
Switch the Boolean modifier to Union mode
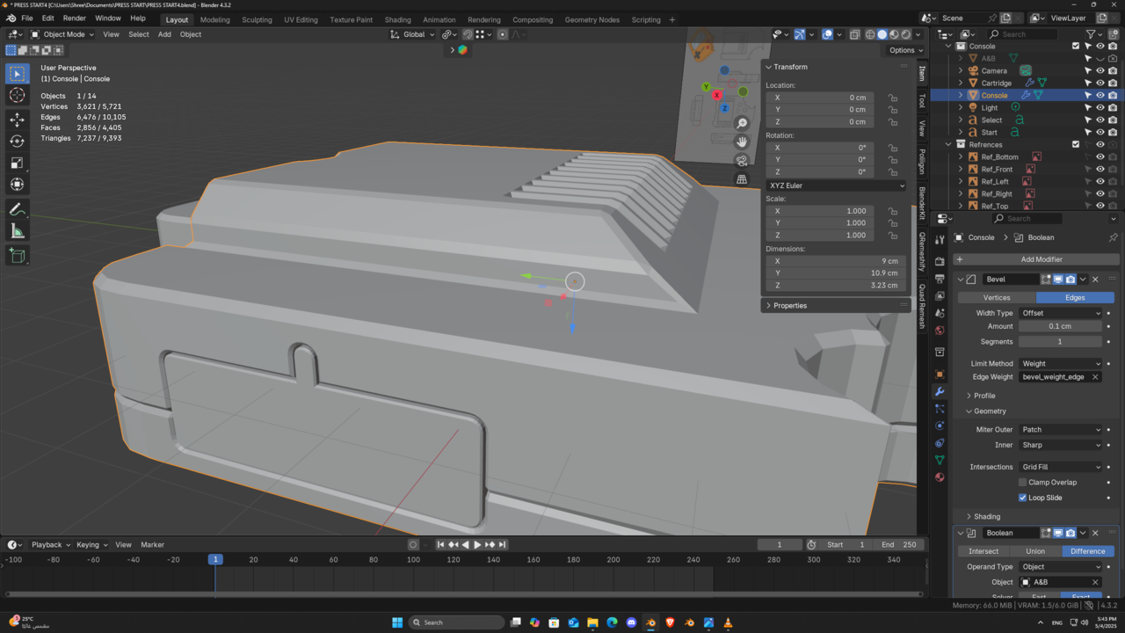pos(1035,550)
